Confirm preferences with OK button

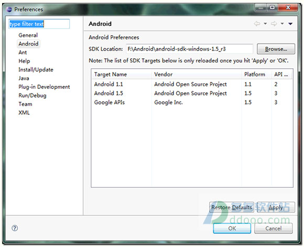click(232, 229)
